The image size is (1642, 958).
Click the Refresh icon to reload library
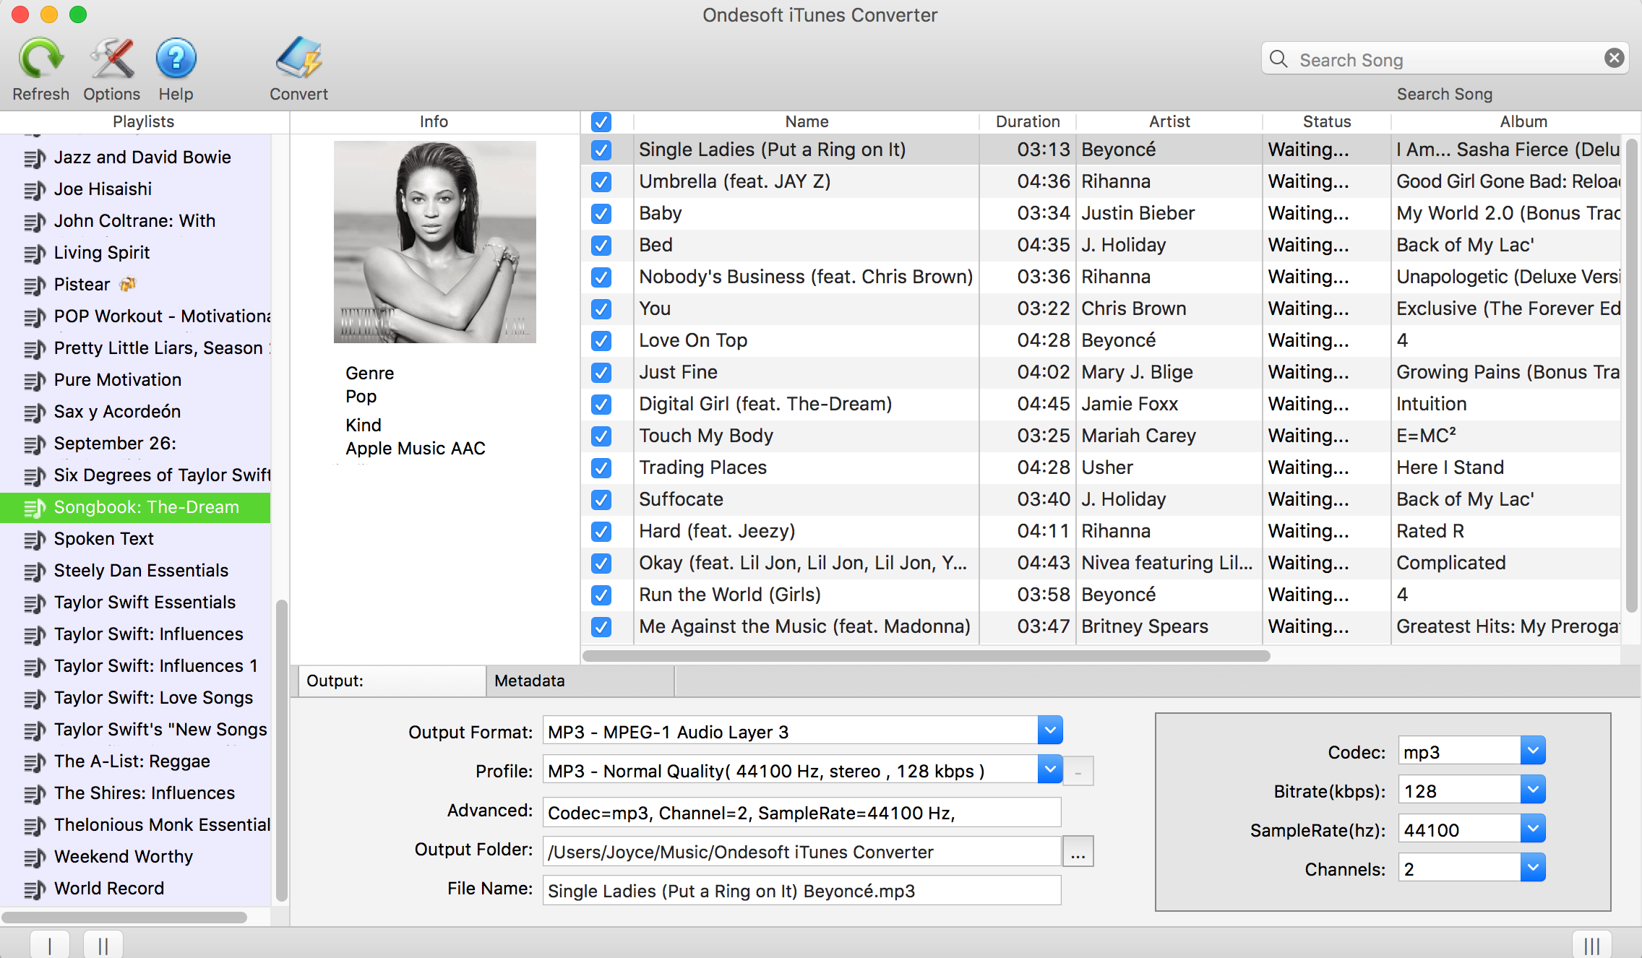pyautogui.click(x=40, y=59)
